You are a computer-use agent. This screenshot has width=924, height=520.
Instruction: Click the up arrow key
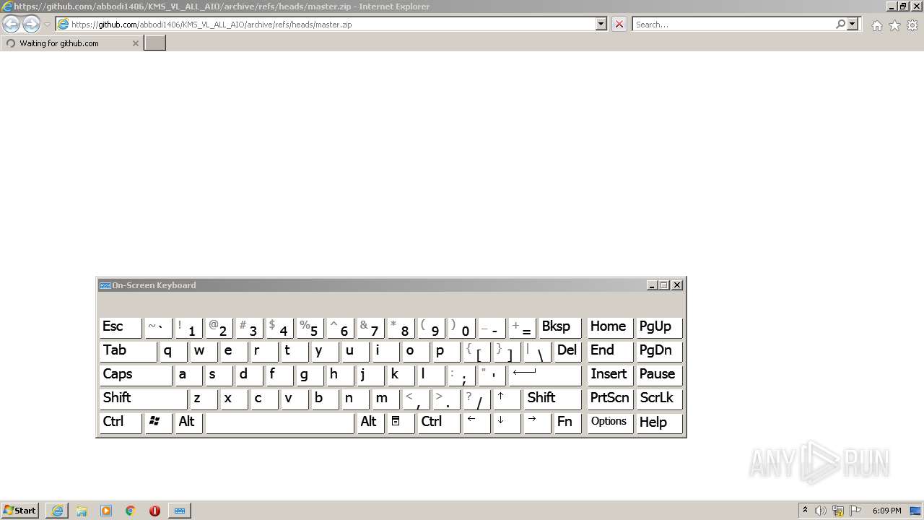(507, 399)
